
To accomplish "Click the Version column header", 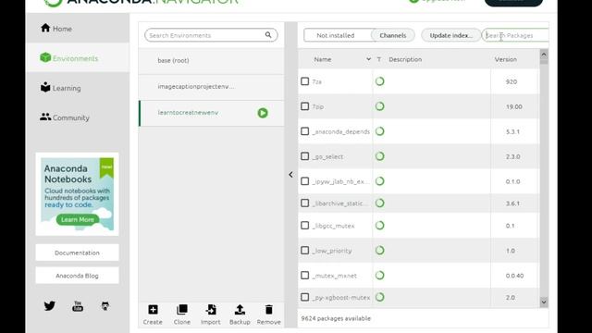I will [506, 59].
